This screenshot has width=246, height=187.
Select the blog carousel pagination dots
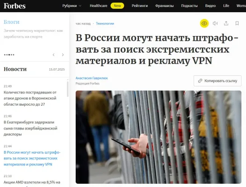click(9, 55)
